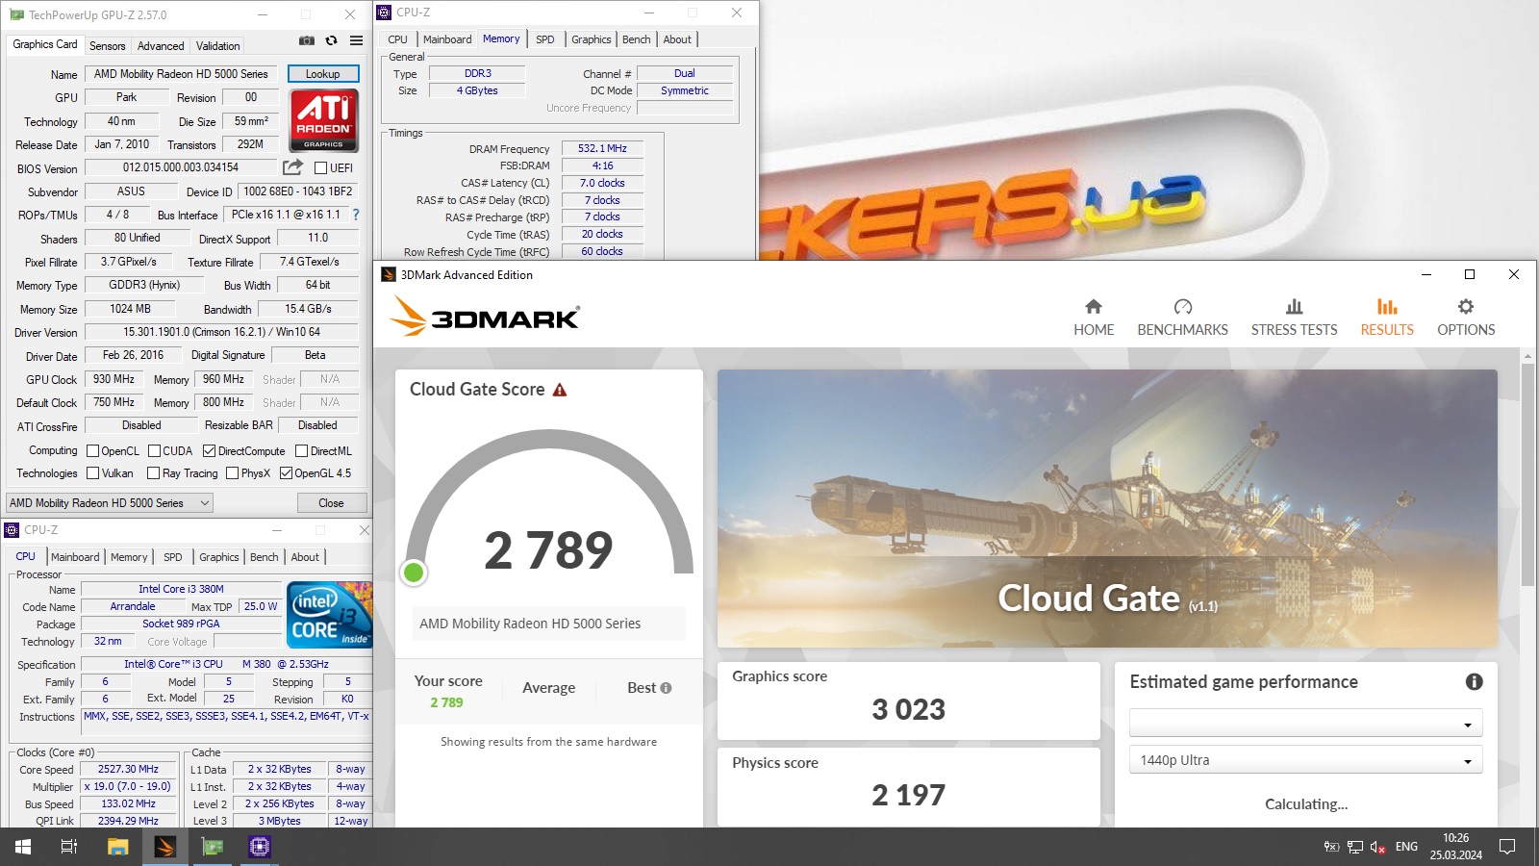Open File Explorer from taskbar
Viewport: 1539px width, 866px height.
[117, 847]
